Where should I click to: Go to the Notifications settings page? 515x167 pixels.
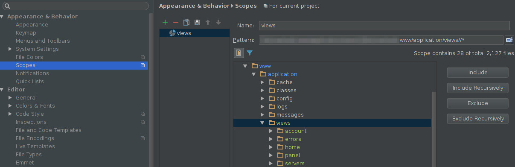coord(32,73)
